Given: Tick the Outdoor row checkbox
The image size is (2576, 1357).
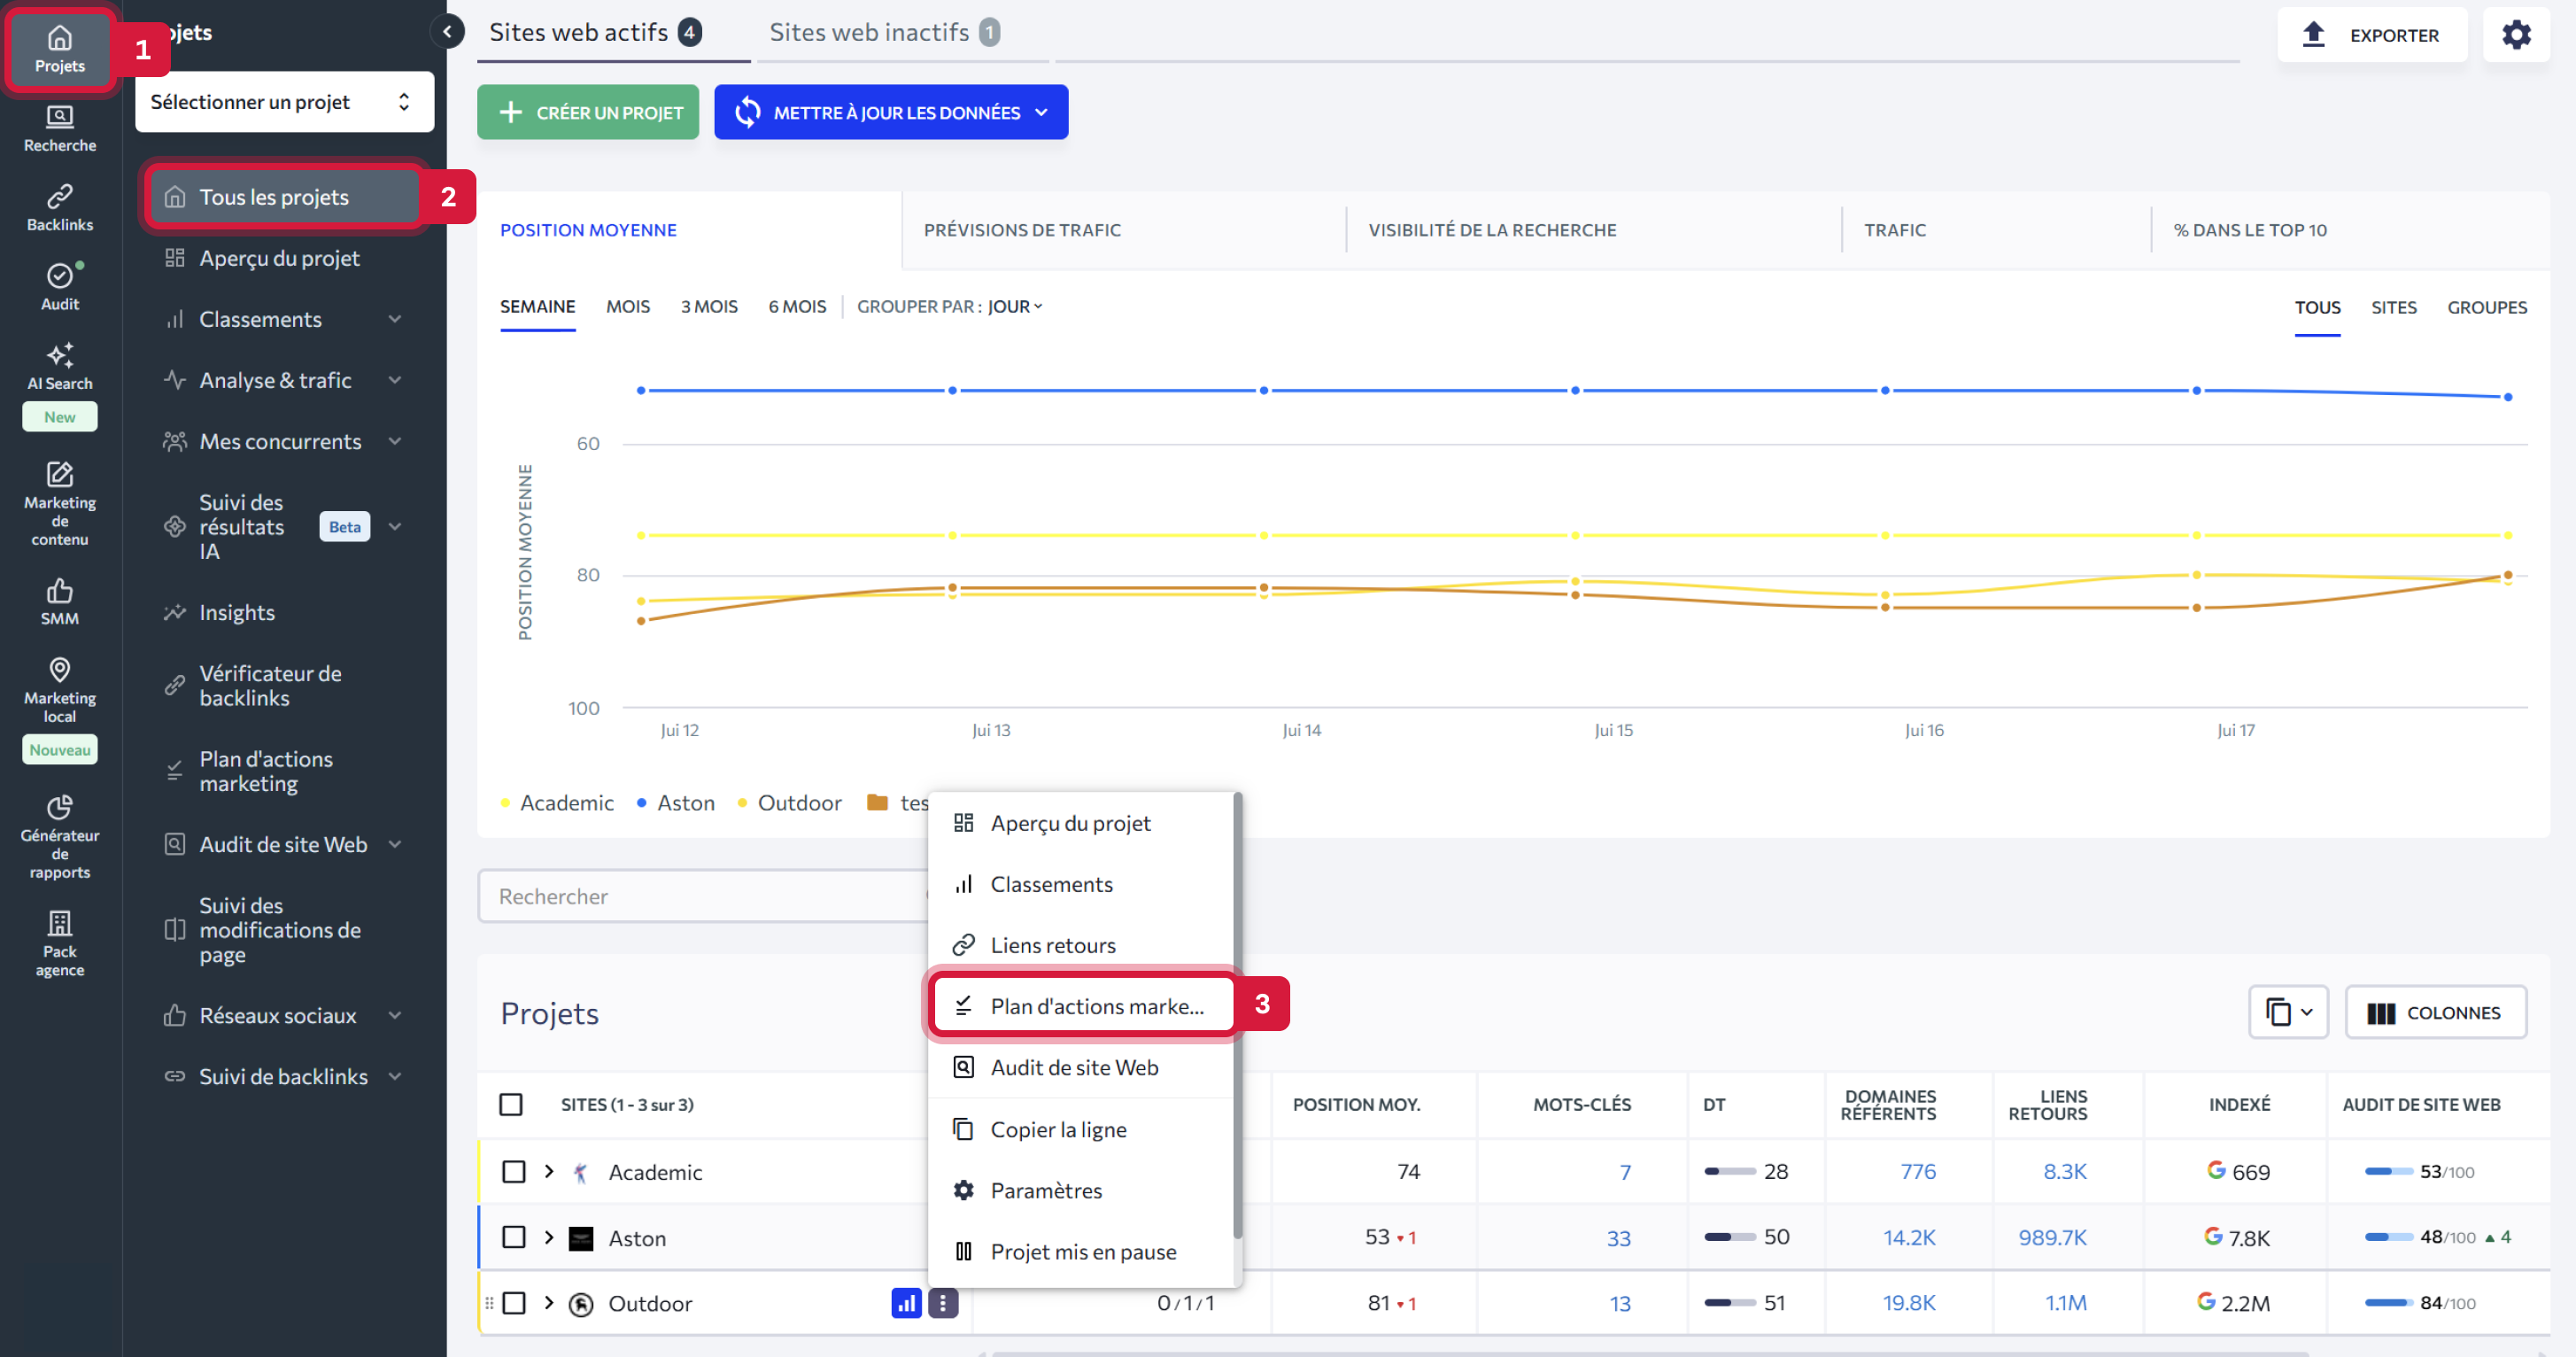Looking at the screenshot, I should [514, 1303].
